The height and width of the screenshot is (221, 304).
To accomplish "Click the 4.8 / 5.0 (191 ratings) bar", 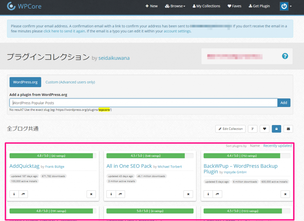I will pyautogui.click(x=53, y=211).
